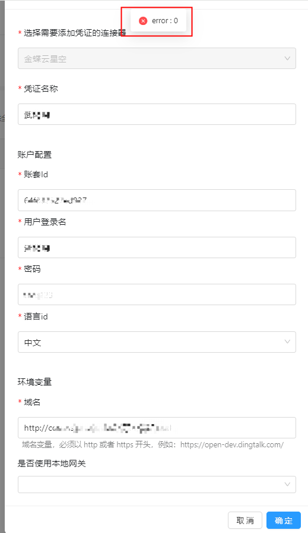Screen dimensions: 308x533
Task: Select the 用户登录名 input box
Action: 157,247
